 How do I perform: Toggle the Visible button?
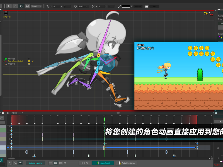pyautogui.click(x=138, y=6)
